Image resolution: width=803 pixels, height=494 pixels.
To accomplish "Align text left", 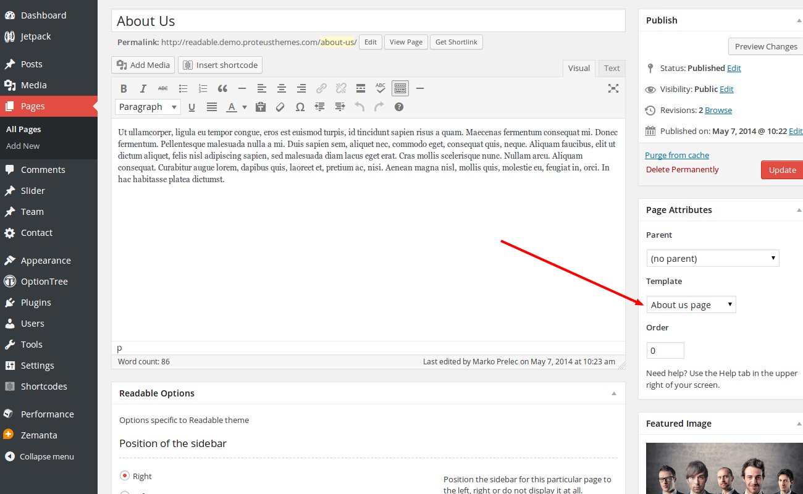I will coord(262,88).
